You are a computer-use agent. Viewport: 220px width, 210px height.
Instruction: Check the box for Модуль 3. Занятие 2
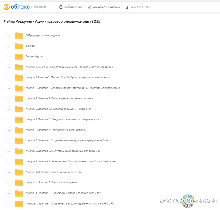(9, 151)
